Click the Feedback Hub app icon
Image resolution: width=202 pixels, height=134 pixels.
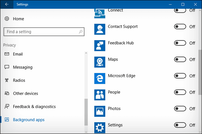click(x=100, y=45)
